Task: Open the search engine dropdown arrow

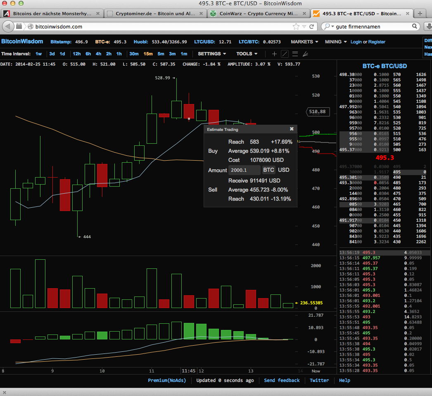Action: 332,26
